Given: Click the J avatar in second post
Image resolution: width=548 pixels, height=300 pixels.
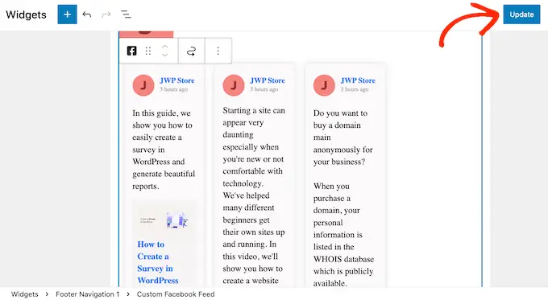Looking at the screenshot, I should 234,85.
